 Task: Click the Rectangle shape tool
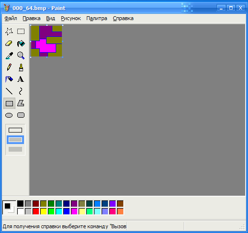coord(9,103)
